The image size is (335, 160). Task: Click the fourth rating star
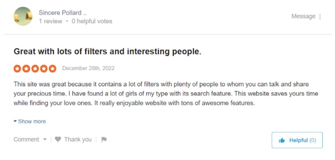coord(44,69)
